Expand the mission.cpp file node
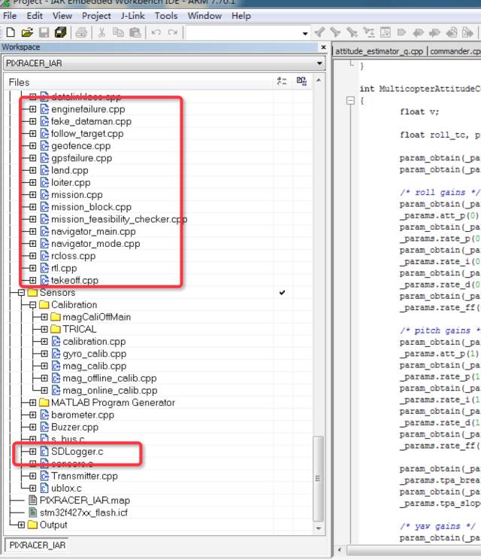 (33, 195)
